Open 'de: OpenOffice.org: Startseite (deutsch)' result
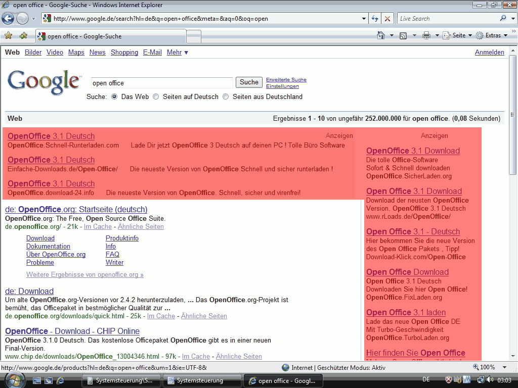 click(76, 209)
